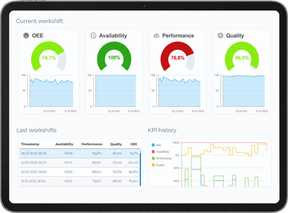Sort table by Timestamp column header

tap(30, 144)
